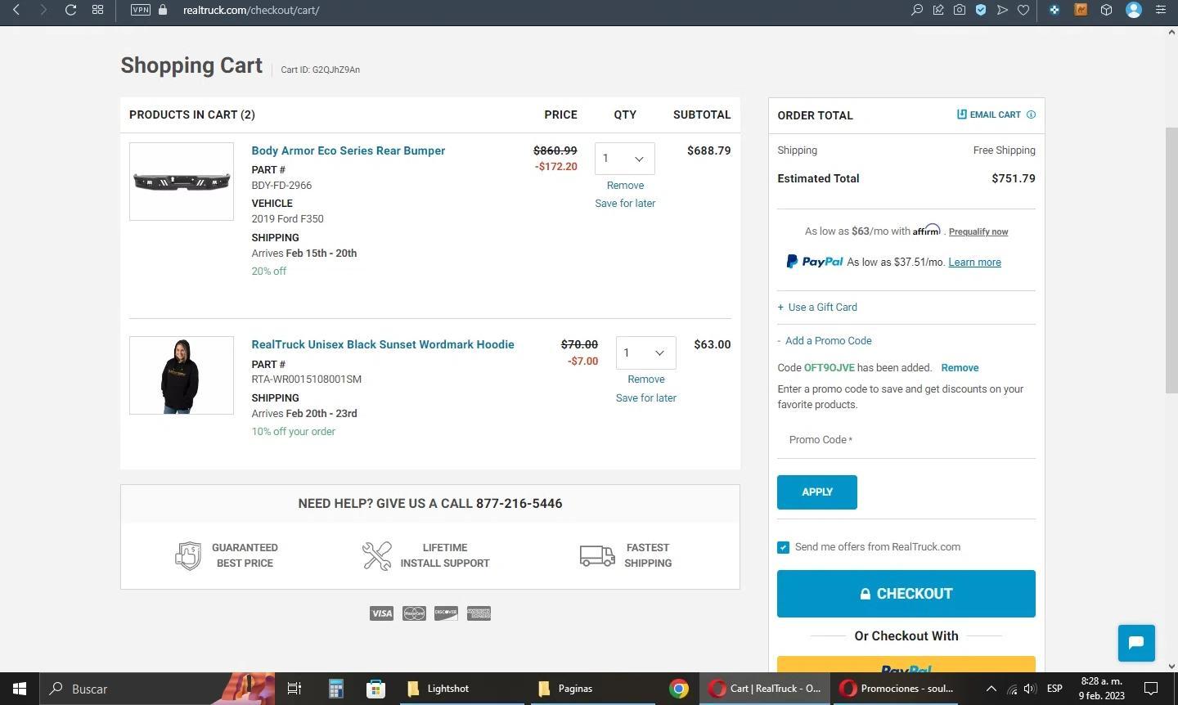1178x705 pixels.
Task: Remove promo code OFT9OJVE
Action: tap(960, 368)
